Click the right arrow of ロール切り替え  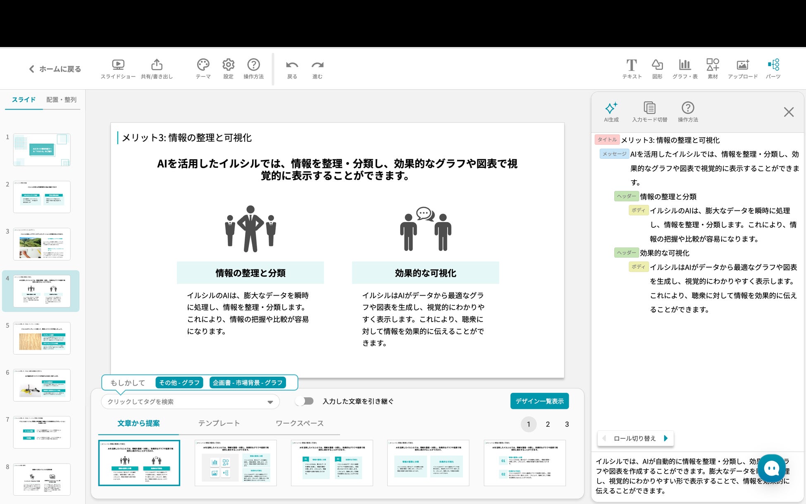tap(665, 438)
